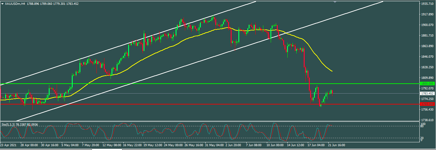This screenshot has width=436, height=150.
Task: Select the red horizontal support line
Action: [x=192, y=104]
